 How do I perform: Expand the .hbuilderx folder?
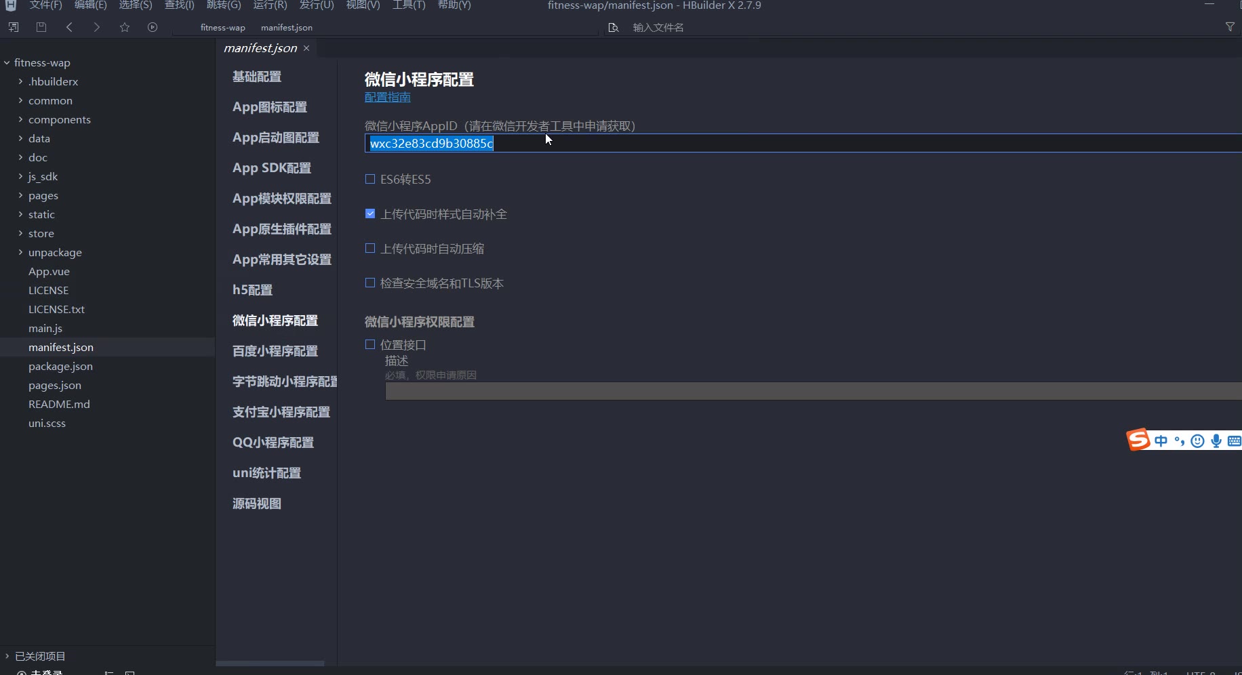click(x=20, y=81)
